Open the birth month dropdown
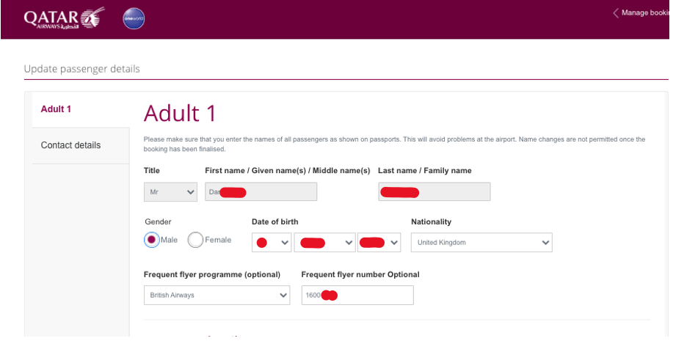 tap(325, 242)
